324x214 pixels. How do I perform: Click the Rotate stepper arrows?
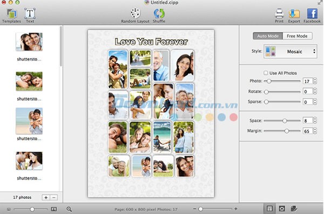[x=315, y=91]
